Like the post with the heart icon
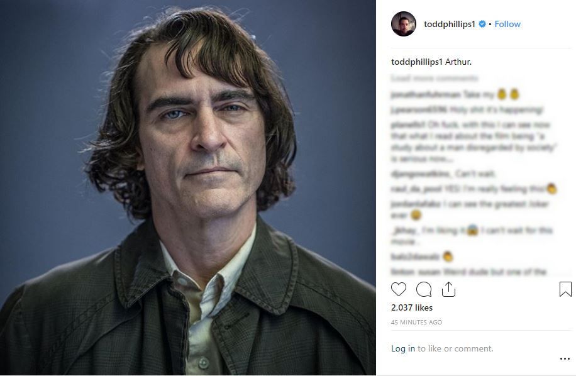 398,289
